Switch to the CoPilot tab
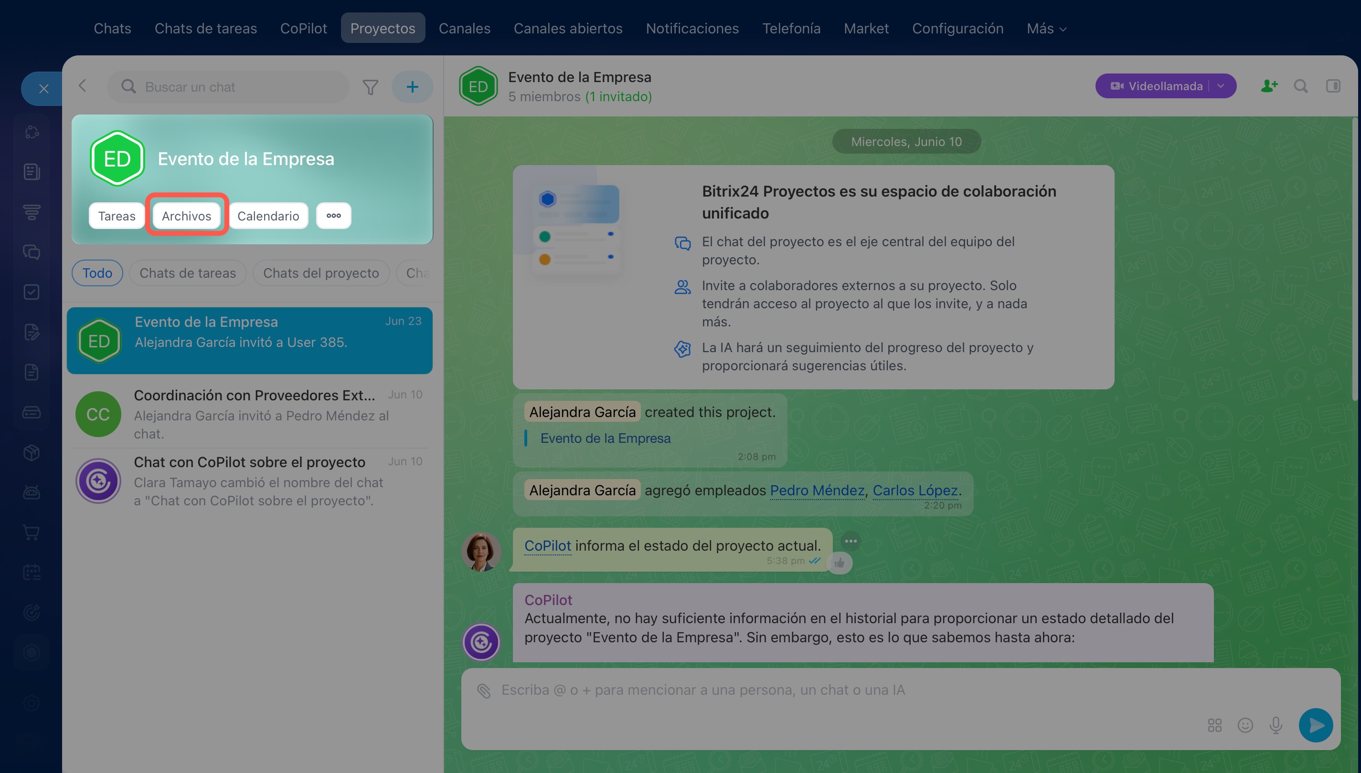The width and height of the screenshot is (1361, 773). 303,28
